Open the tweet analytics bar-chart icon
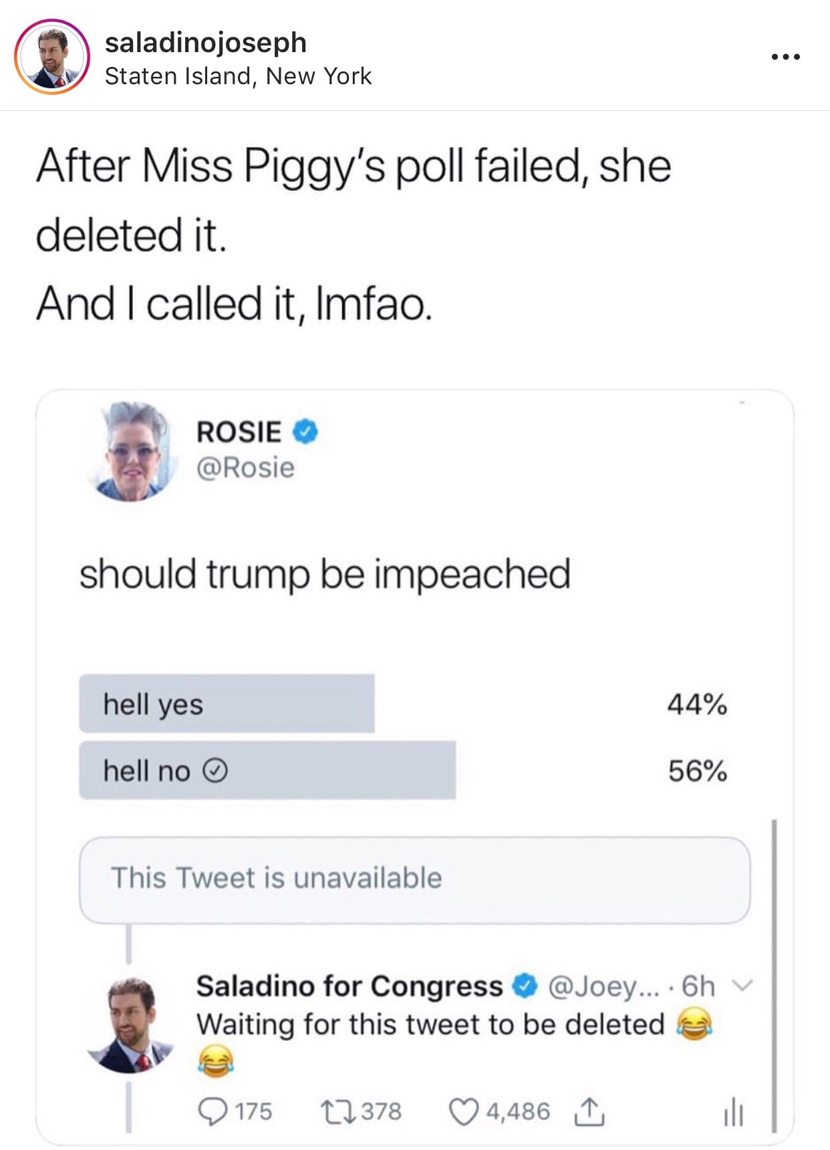The width and height of the screenshot is (830, 1150). (x=733, y=1112)
